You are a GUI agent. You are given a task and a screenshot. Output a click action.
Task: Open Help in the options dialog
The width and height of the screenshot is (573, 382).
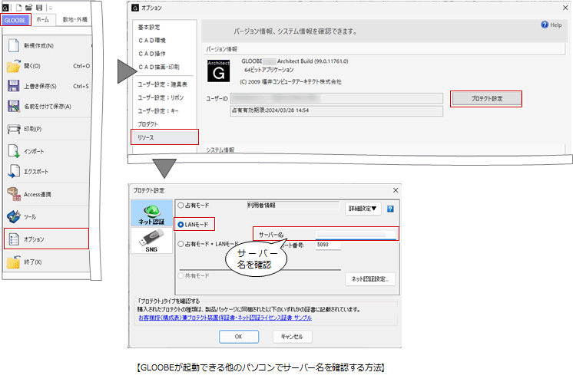551,25
